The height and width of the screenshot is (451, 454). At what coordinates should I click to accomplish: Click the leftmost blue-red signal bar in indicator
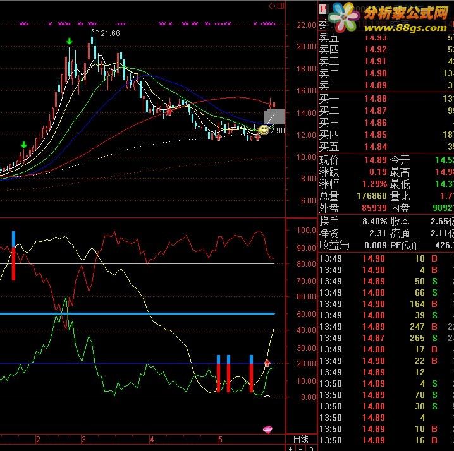click(13, 255)
